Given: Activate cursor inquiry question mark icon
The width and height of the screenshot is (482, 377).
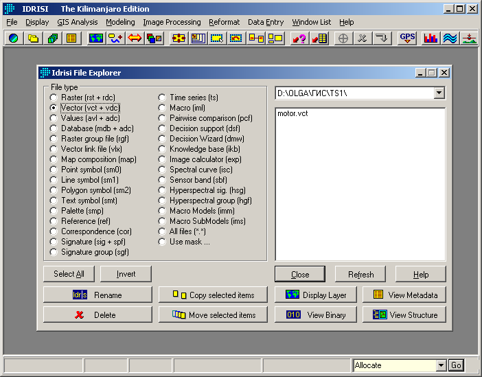Looking at the screenshot, I should point(299,38).
